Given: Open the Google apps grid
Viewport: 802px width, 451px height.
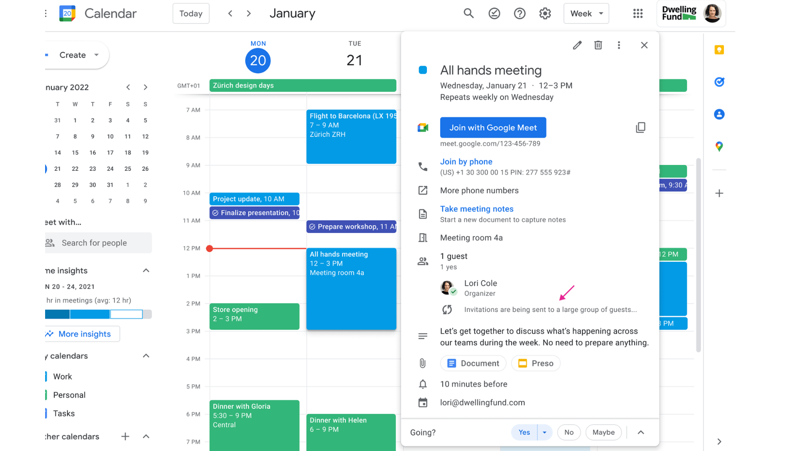Looking at the screenshot, I should pyautogui.click(x=638, y=13).
